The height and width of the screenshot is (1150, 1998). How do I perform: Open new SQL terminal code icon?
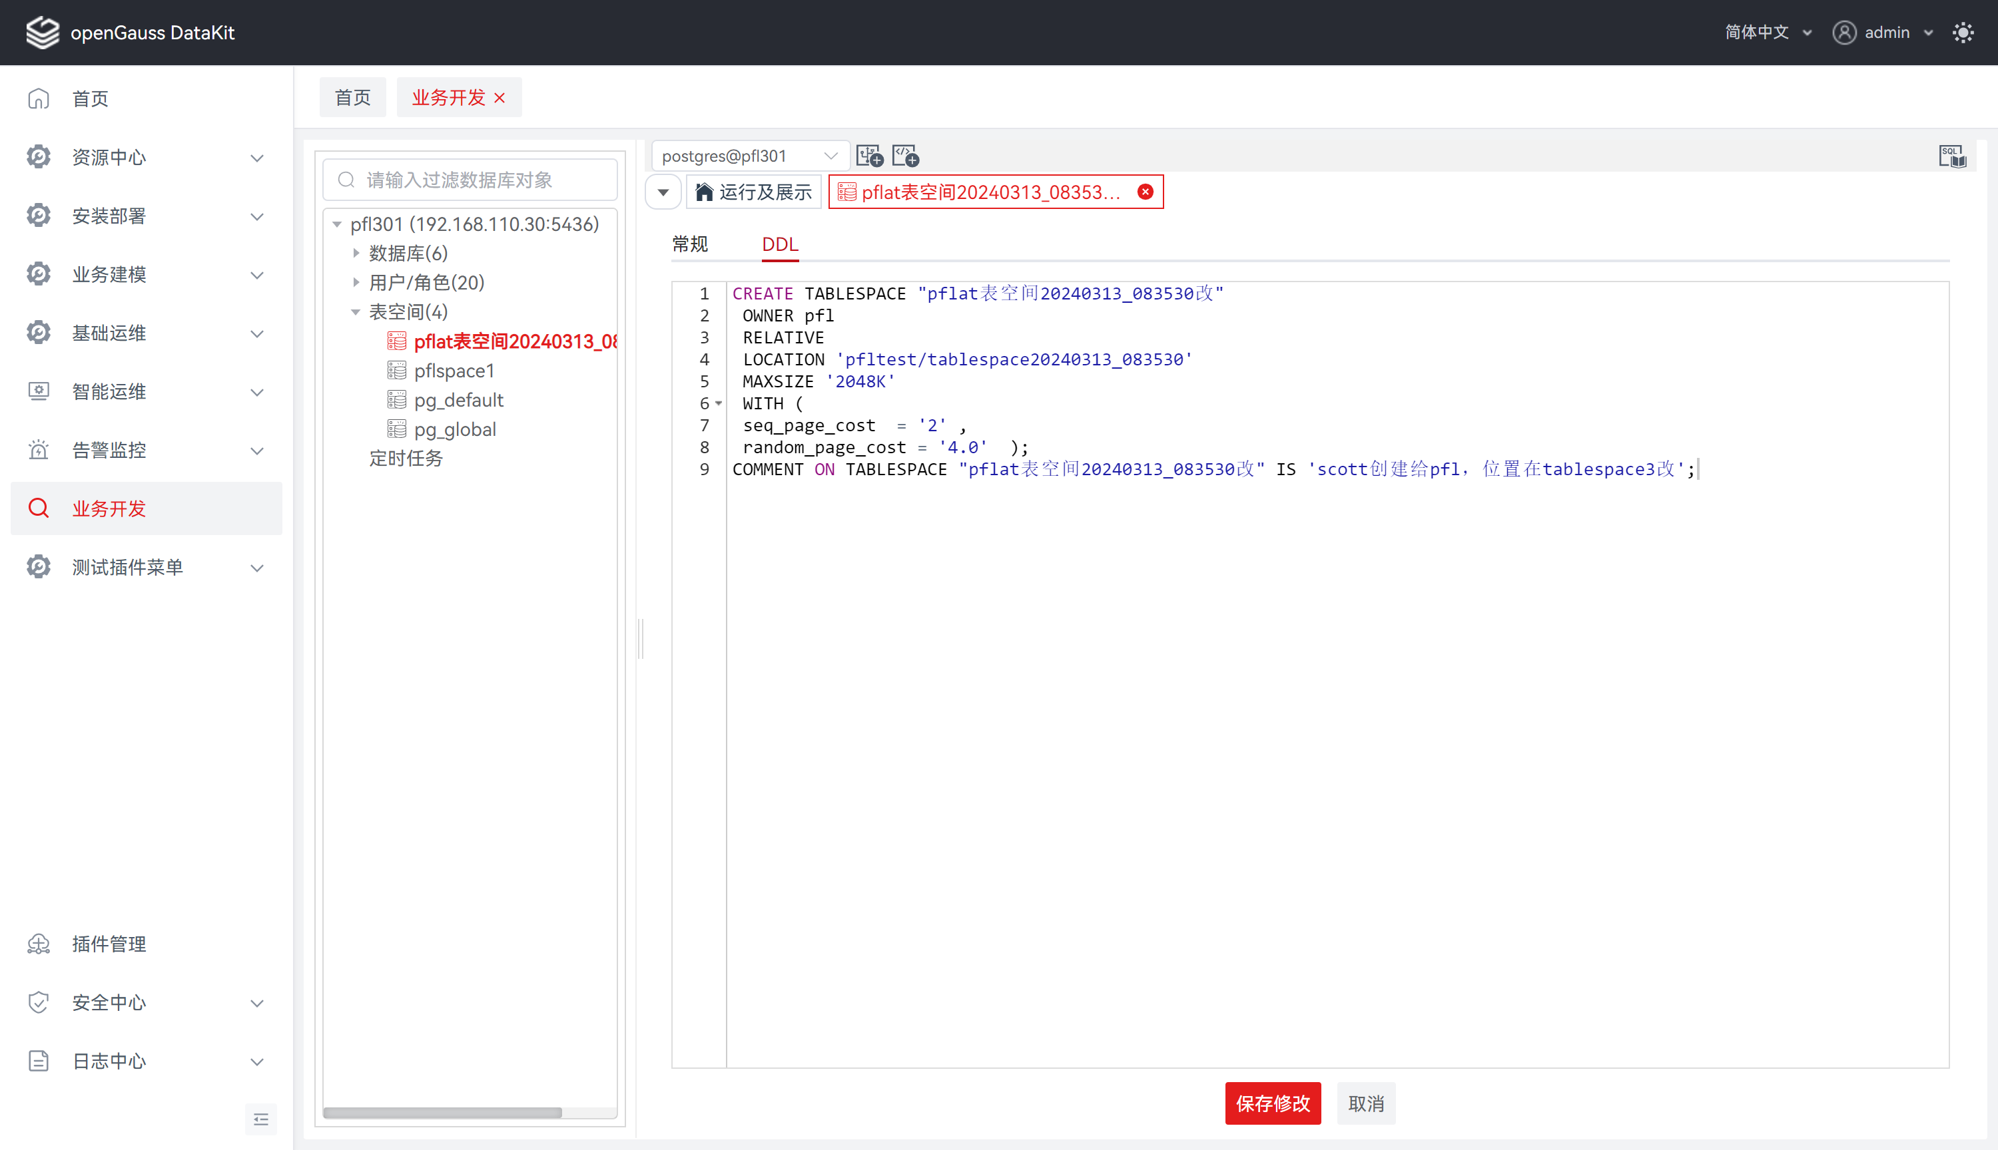(x=905, y=156)
